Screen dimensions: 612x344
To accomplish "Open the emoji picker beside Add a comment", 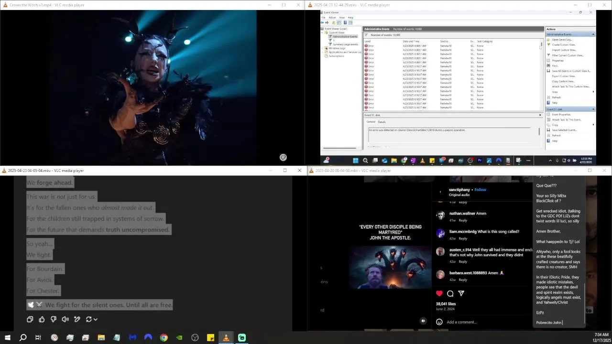I will [439, 322].
